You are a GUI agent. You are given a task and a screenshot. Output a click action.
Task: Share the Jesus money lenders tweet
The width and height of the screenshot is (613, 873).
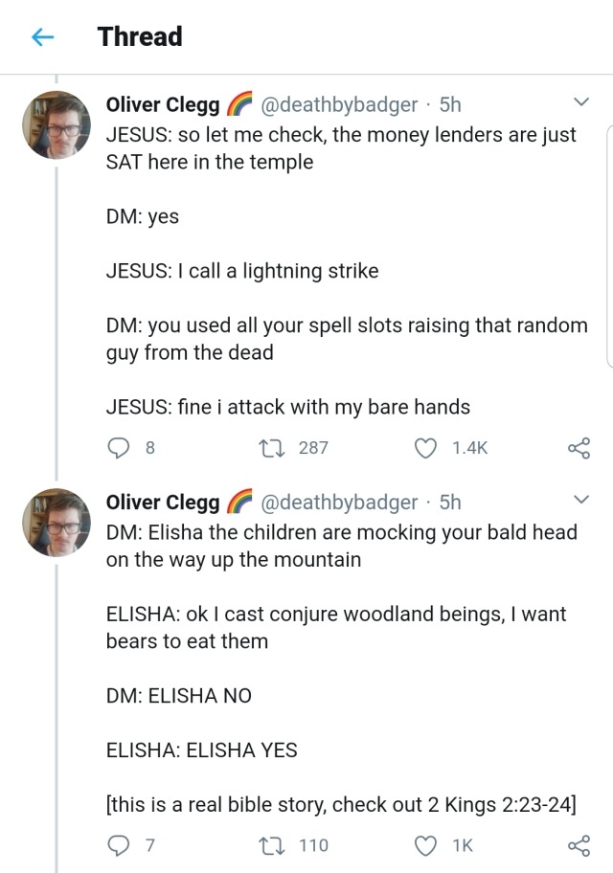578,447
